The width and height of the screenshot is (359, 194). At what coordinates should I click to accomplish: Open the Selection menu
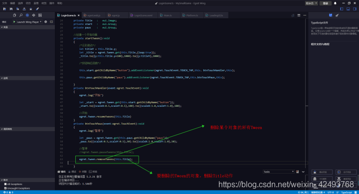point(20,3)
